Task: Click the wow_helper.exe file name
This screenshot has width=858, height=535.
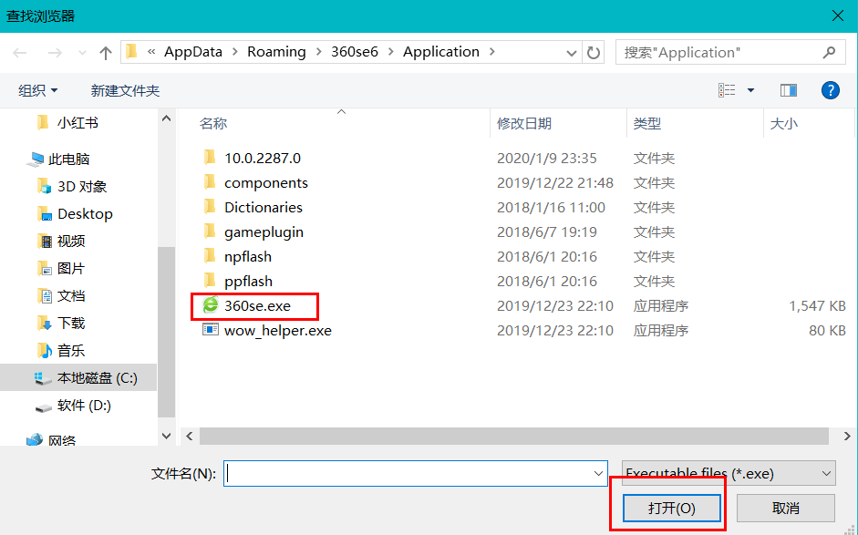Action: click(x=278, y=331)
